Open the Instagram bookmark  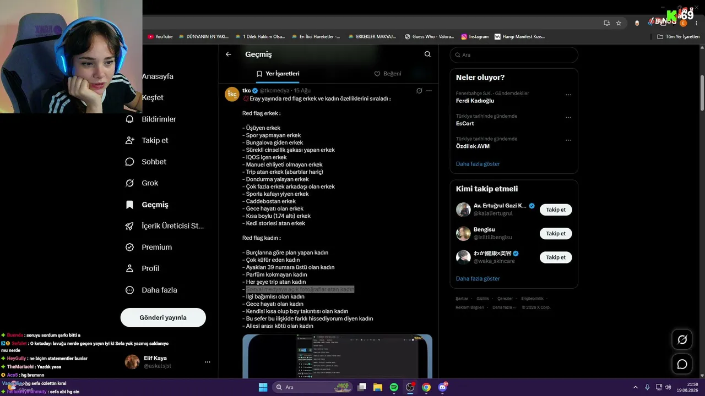tap(475, 37)
